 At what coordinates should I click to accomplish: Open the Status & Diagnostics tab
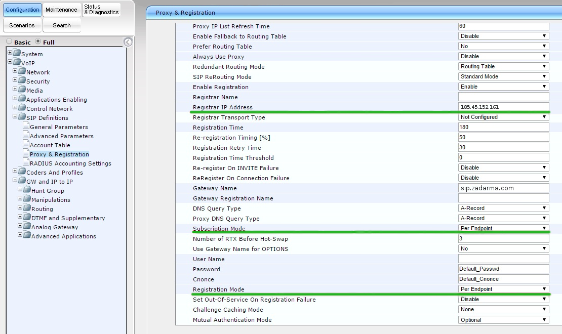[x=101, y=10]
